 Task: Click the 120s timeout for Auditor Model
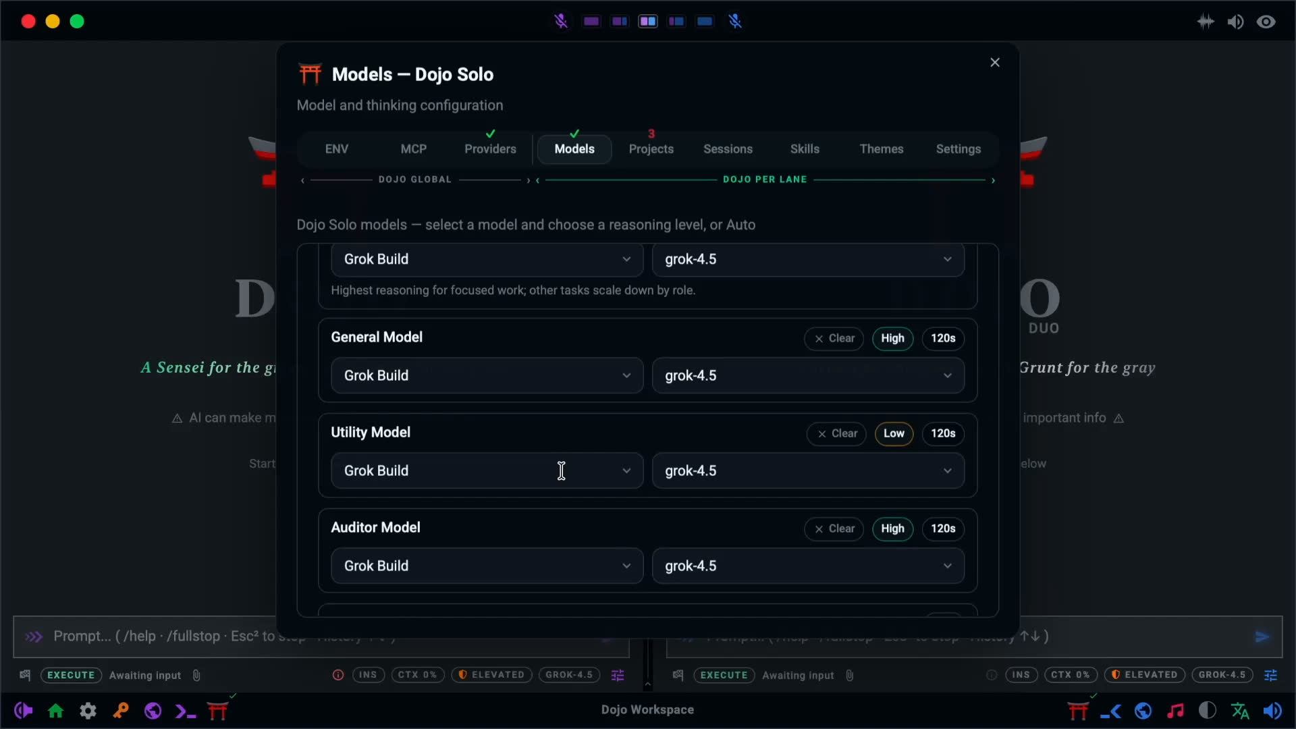943,529
